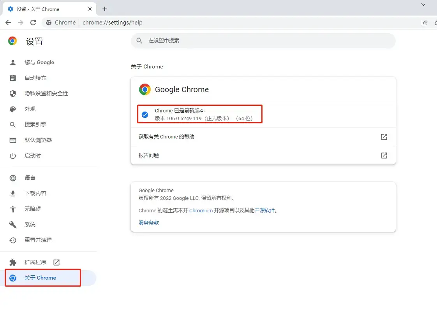Screen dimensions: 437x322
Task: Click the restore clock icon for 重置并清理
Action: point(13,240)
